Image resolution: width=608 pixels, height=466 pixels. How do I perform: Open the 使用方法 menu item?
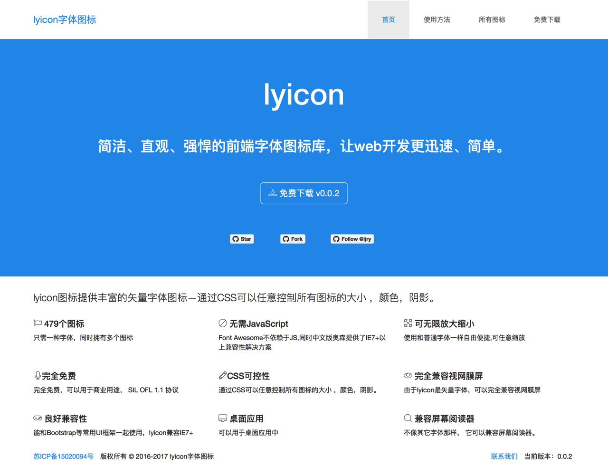point(437,19)
